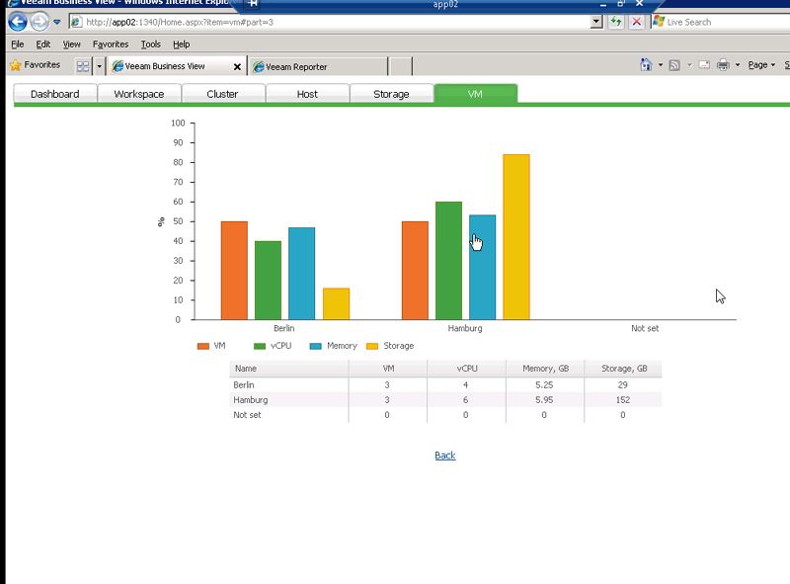Expand the tab list dropdown arrow

click(x=99, y=66)
